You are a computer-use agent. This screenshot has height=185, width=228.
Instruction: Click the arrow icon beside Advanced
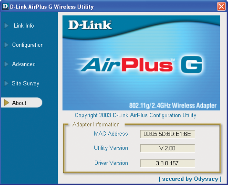[6, 64]
